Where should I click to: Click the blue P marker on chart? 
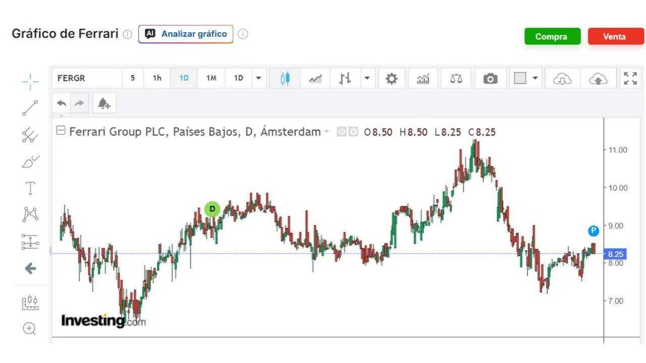tap(594, 231)
